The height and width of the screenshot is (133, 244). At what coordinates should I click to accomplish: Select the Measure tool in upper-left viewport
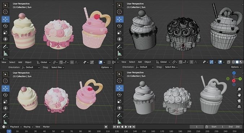pos(5,53)
